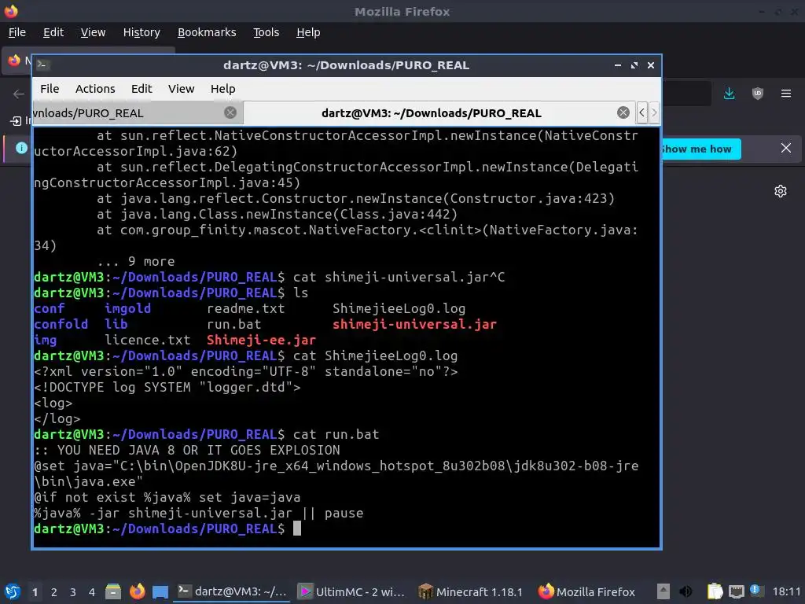Open the Firefox View menu
805x604 pixels.
(x=93, y=32)
